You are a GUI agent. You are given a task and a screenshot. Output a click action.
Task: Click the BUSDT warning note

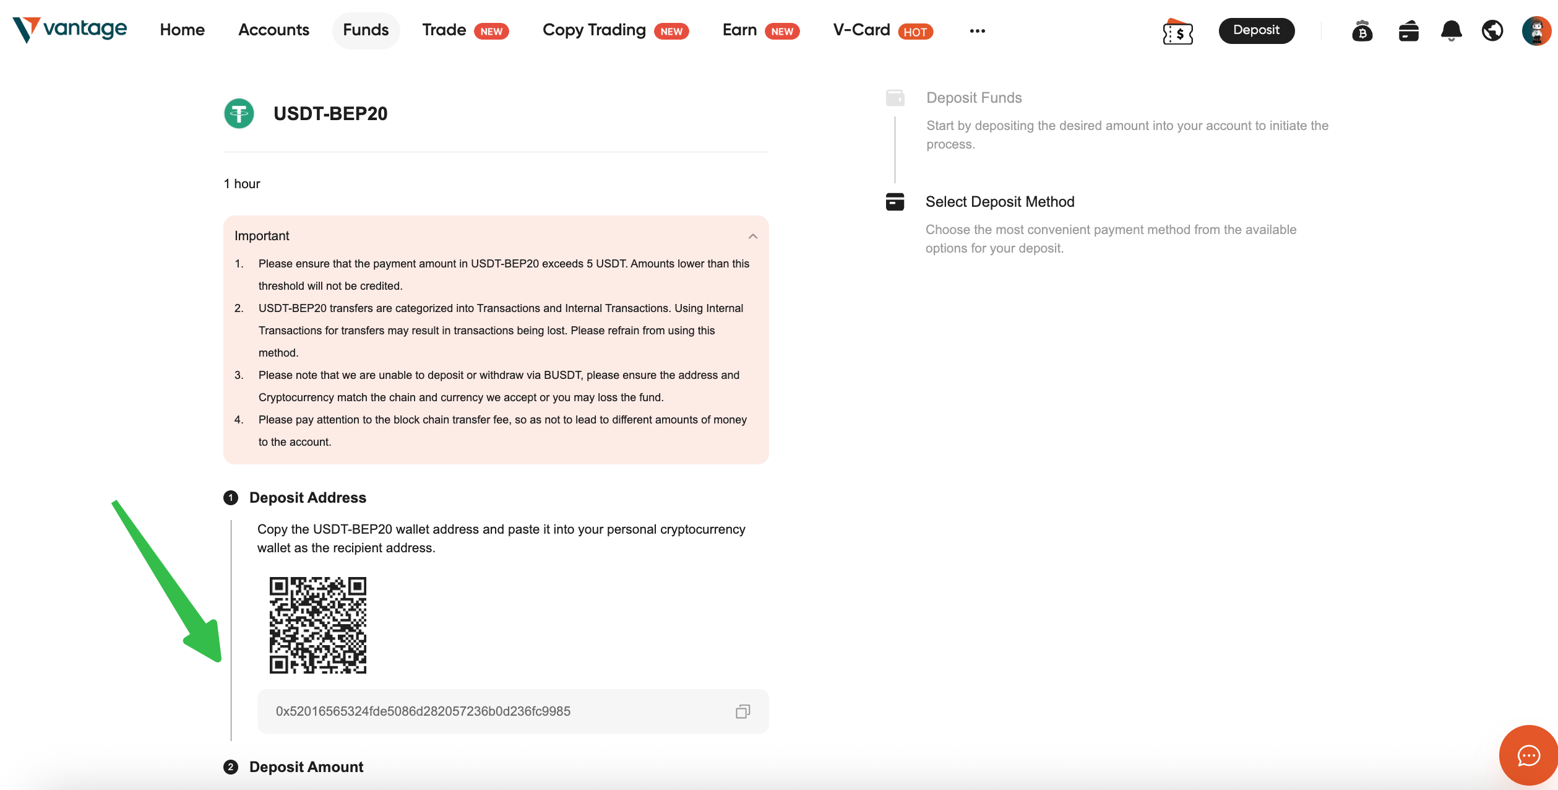pos(499,386)
